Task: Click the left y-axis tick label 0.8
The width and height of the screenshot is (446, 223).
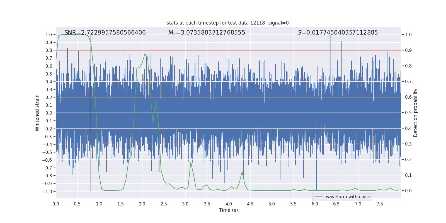Action: click(49, 50)
